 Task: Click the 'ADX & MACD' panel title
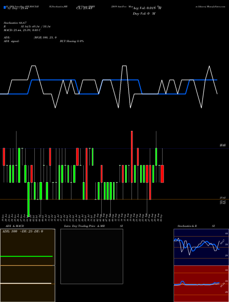click(15, 226)
